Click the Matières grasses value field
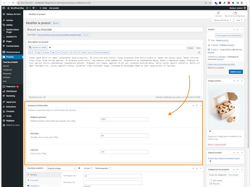The image size is (250, 187). tap(124, 119)
